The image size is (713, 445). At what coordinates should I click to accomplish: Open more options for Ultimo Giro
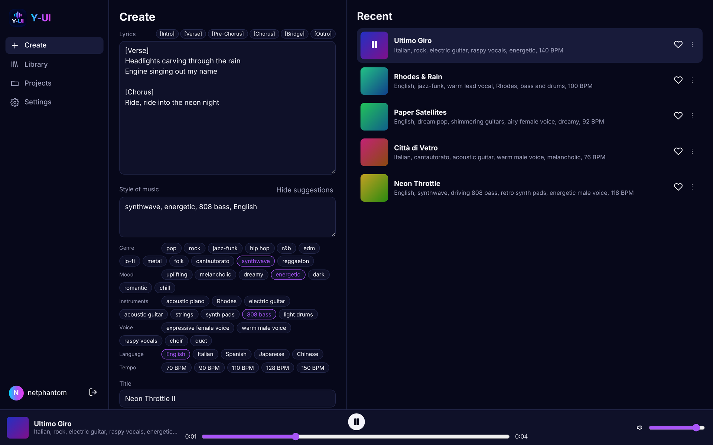692,44
